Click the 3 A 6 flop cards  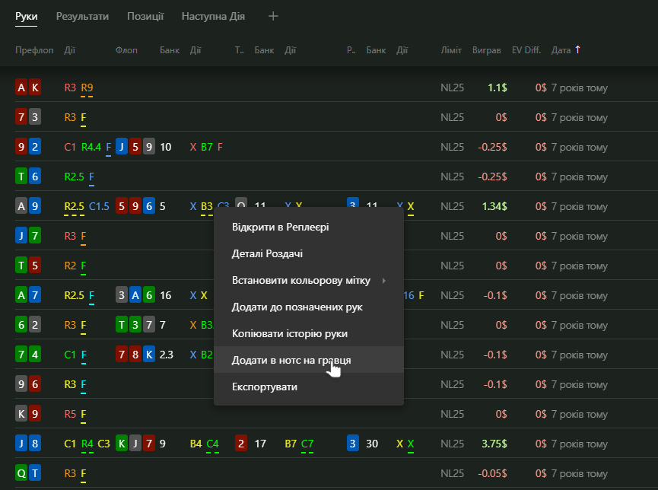pos(135,295)
